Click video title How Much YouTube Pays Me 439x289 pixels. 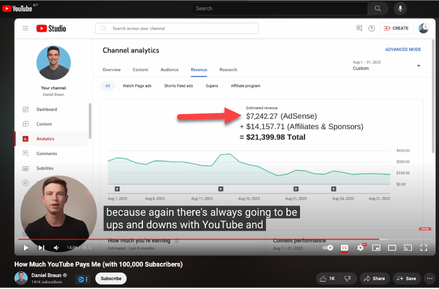tap(99, 265)
